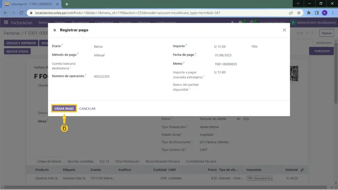This screenshot has width=338, height=190.
Task: Open the Método de pago dropdown
Action: pyautogui.click(x=129, y=55)
